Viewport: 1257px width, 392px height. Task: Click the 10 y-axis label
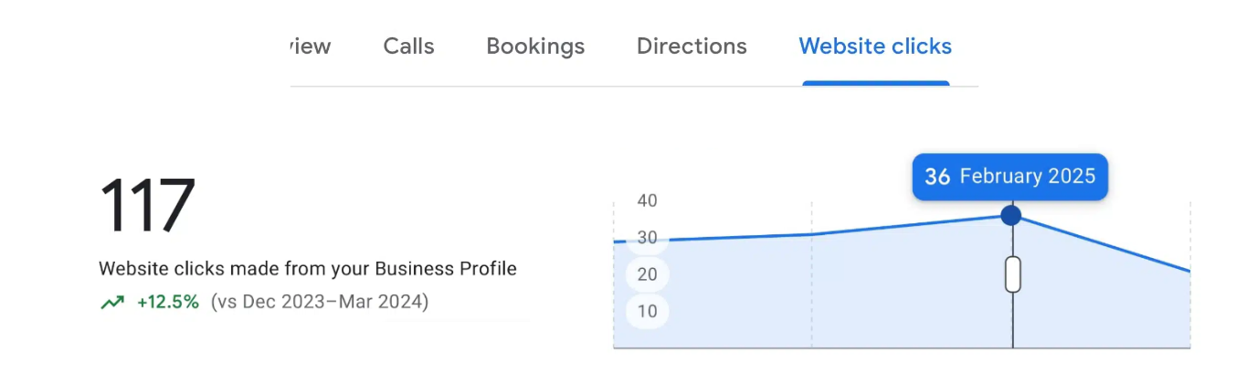coord(647,311)
